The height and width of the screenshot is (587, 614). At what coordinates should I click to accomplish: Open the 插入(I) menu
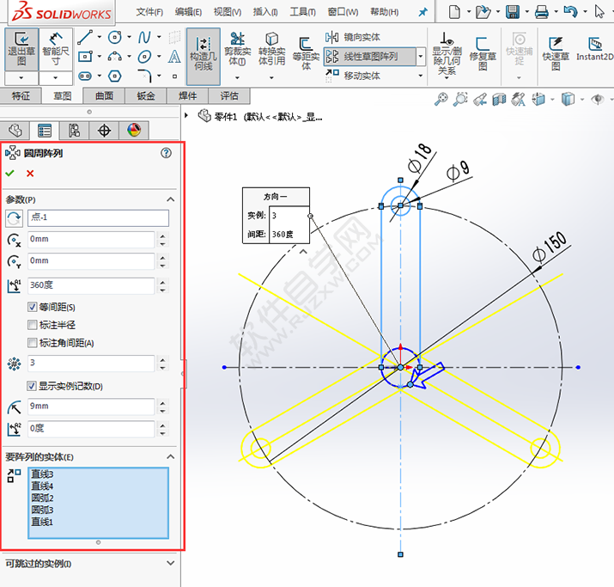pos(265,12)
